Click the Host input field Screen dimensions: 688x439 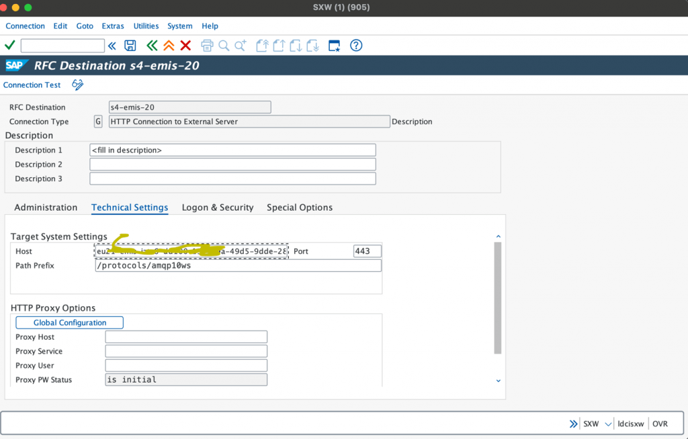tap(191, 251)
